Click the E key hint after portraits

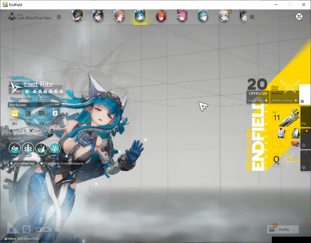(x=252, y=17)
